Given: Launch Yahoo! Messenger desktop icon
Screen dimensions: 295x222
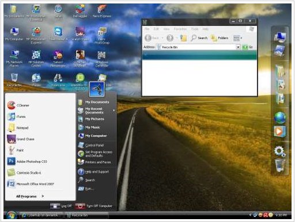Looking at the screenshot, I should pyautogui.click(x=58, y=59).
